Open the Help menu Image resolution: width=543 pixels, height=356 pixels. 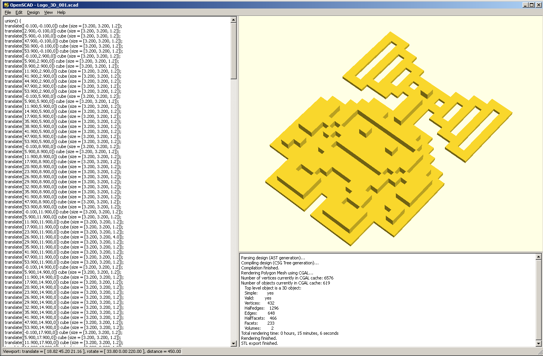(x=61, y=12)
